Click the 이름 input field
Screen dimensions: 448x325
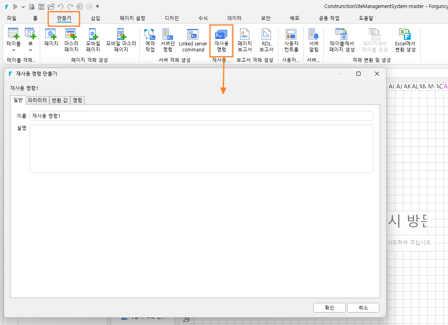tap(202, 116)
